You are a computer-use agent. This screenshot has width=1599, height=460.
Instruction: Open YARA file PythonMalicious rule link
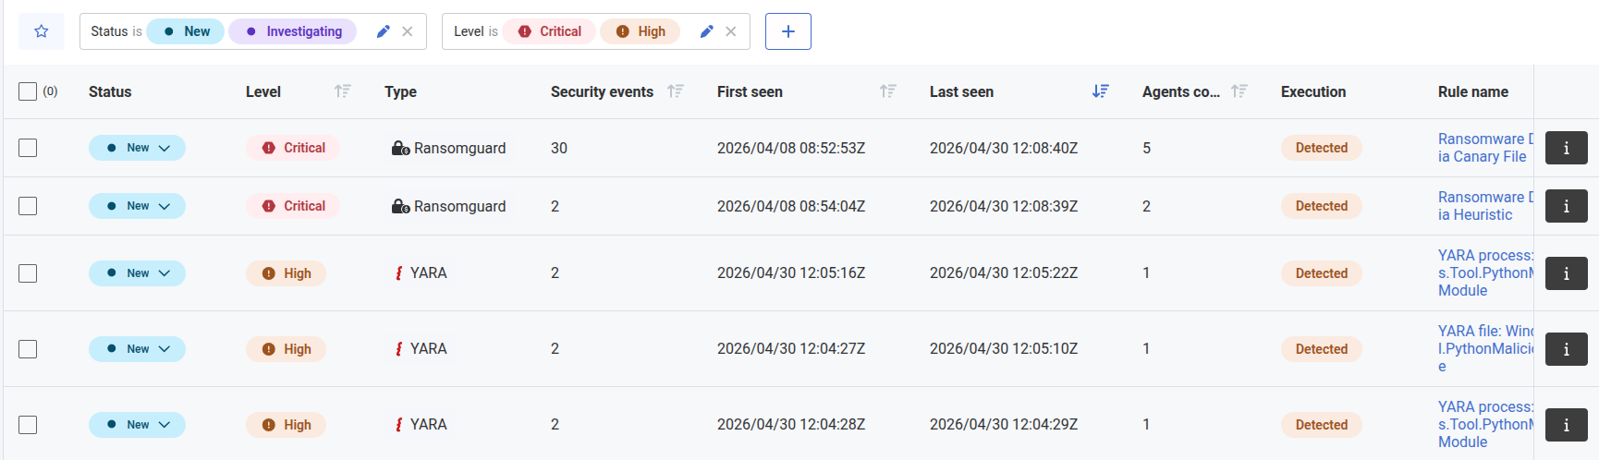tap(1485, 349)
